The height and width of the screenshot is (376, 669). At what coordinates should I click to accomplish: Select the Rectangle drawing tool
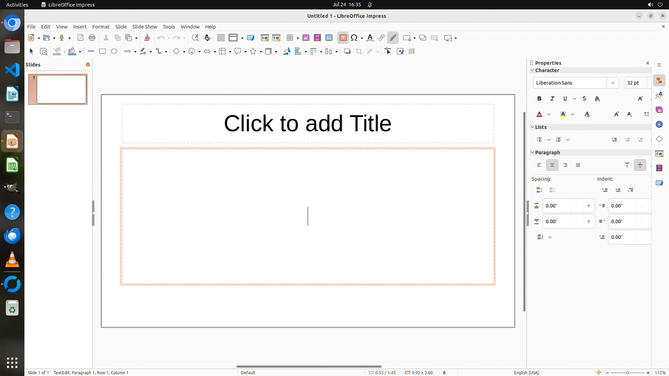(x=102, y=52)
